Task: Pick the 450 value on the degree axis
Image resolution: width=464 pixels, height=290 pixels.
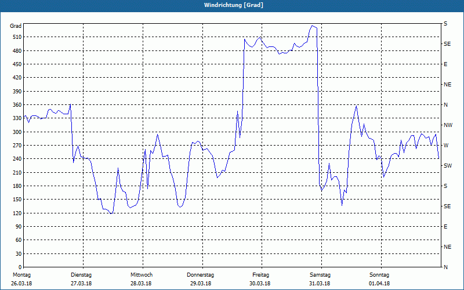Action: (17, 64)
